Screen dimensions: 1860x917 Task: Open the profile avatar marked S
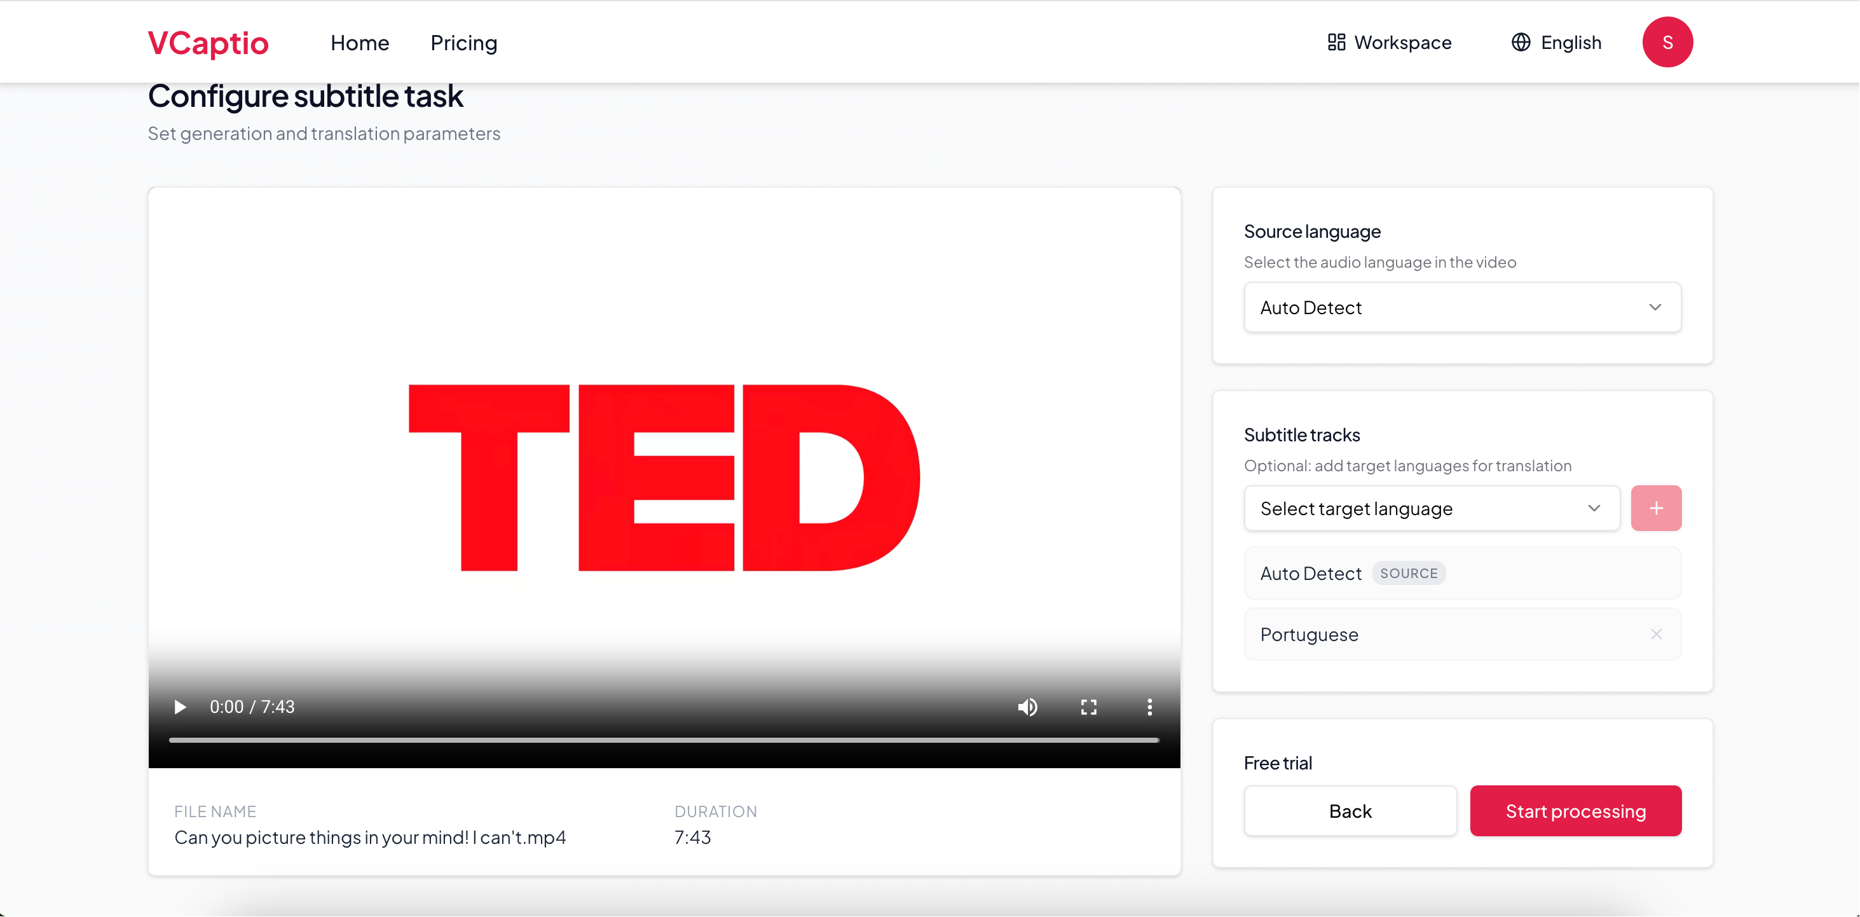pos(1668,42)
